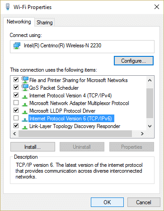
Task: Click the TCP/IPv6 protocol icon
Action: click(x=24, y=119)
